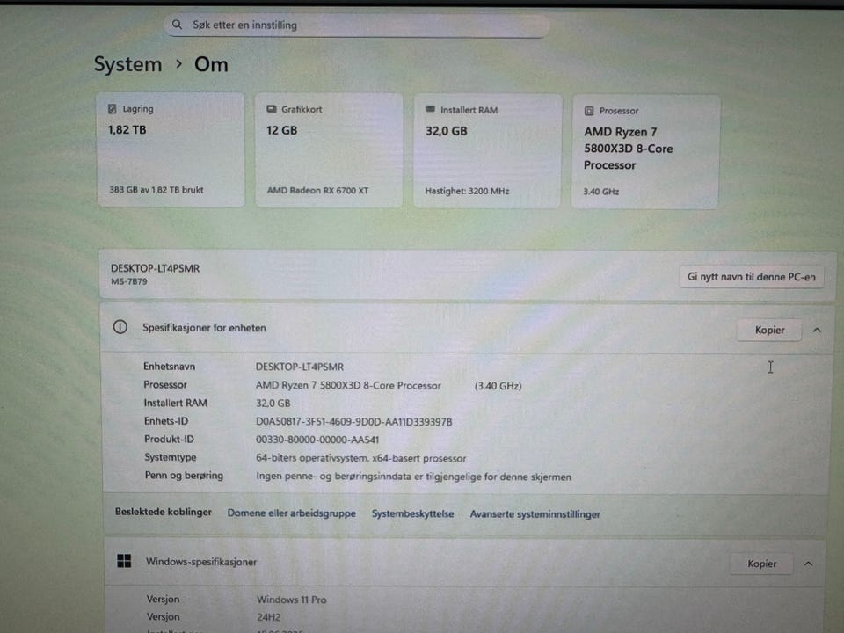Click the DESKTOP-LT4PSMR value beside Enhetsnavn
Viewport: 844px width, 633px height.
tap(299, 367)
